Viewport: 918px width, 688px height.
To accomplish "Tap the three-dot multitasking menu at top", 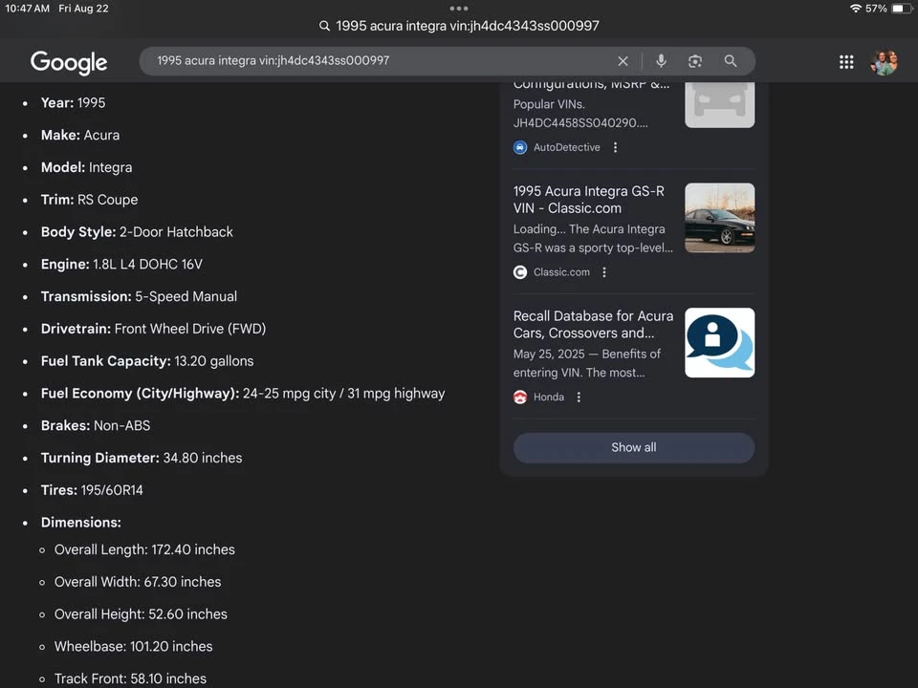I will click(459, 9).
